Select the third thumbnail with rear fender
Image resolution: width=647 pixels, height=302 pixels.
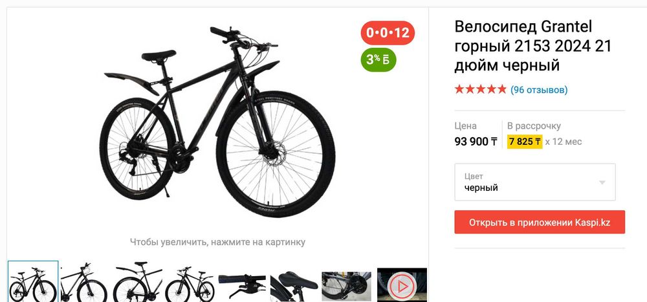click(138, 283)
